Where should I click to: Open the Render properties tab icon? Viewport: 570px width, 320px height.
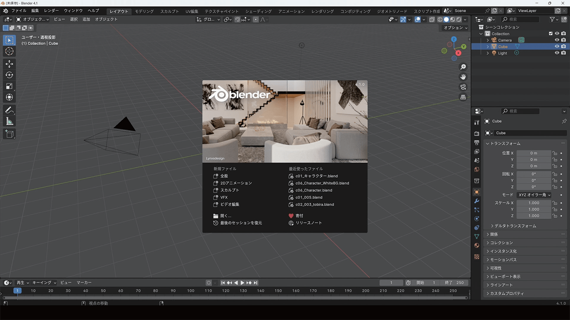pos(477,134)
